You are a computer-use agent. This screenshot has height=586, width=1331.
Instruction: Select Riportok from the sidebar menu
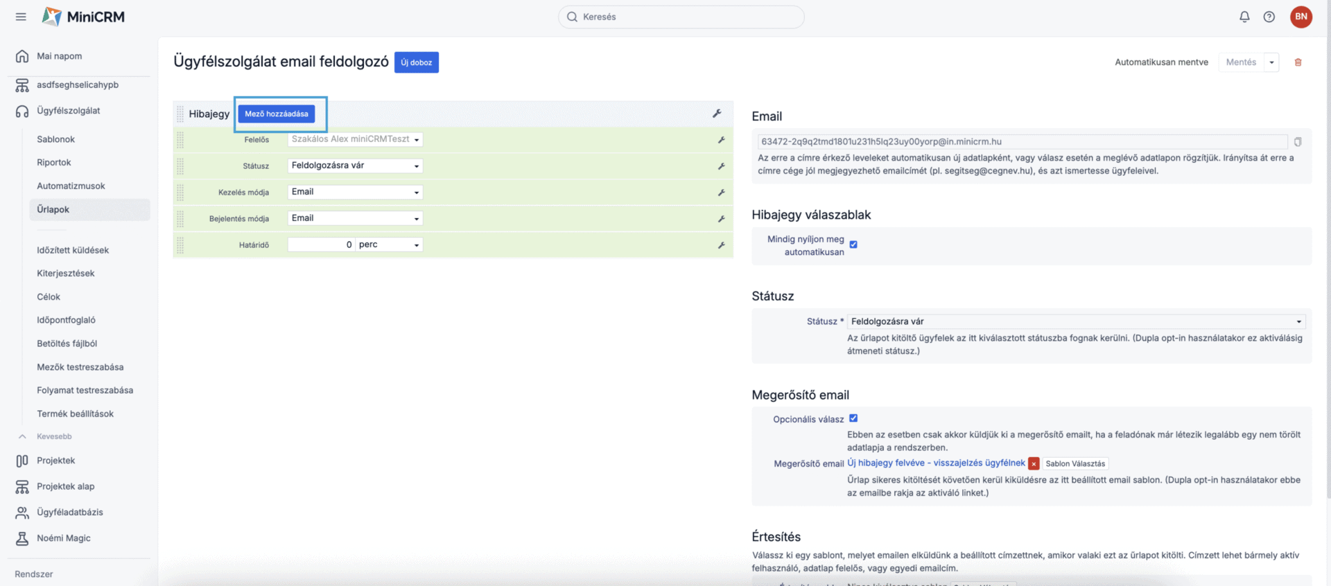pyautogui.click(x=54, y=162)
